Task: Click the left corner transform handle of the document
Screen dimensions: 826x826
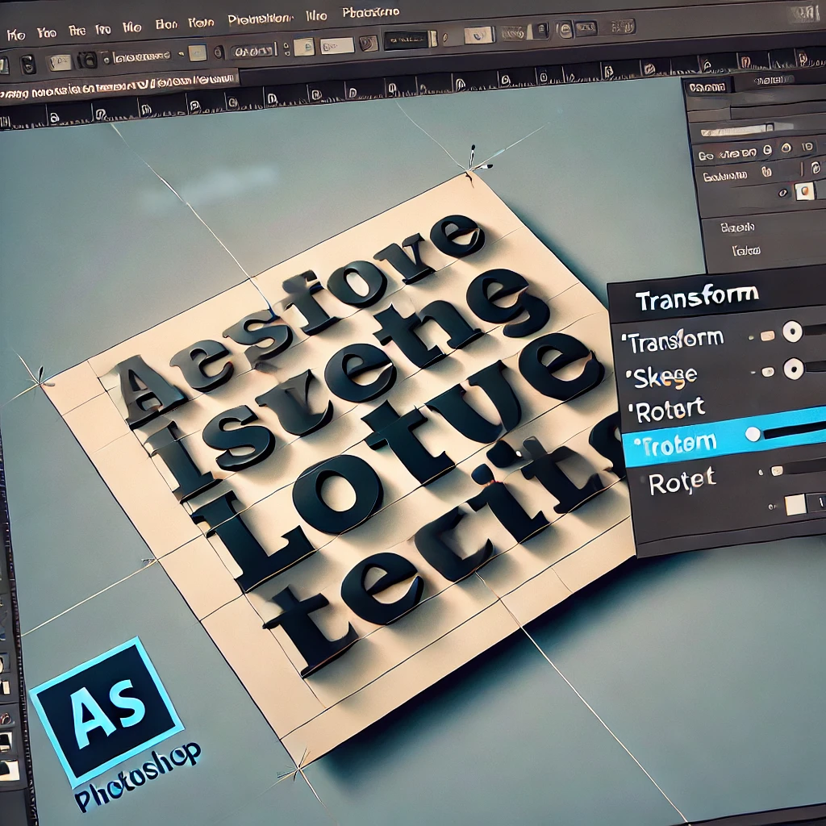Action: point(41,381)
